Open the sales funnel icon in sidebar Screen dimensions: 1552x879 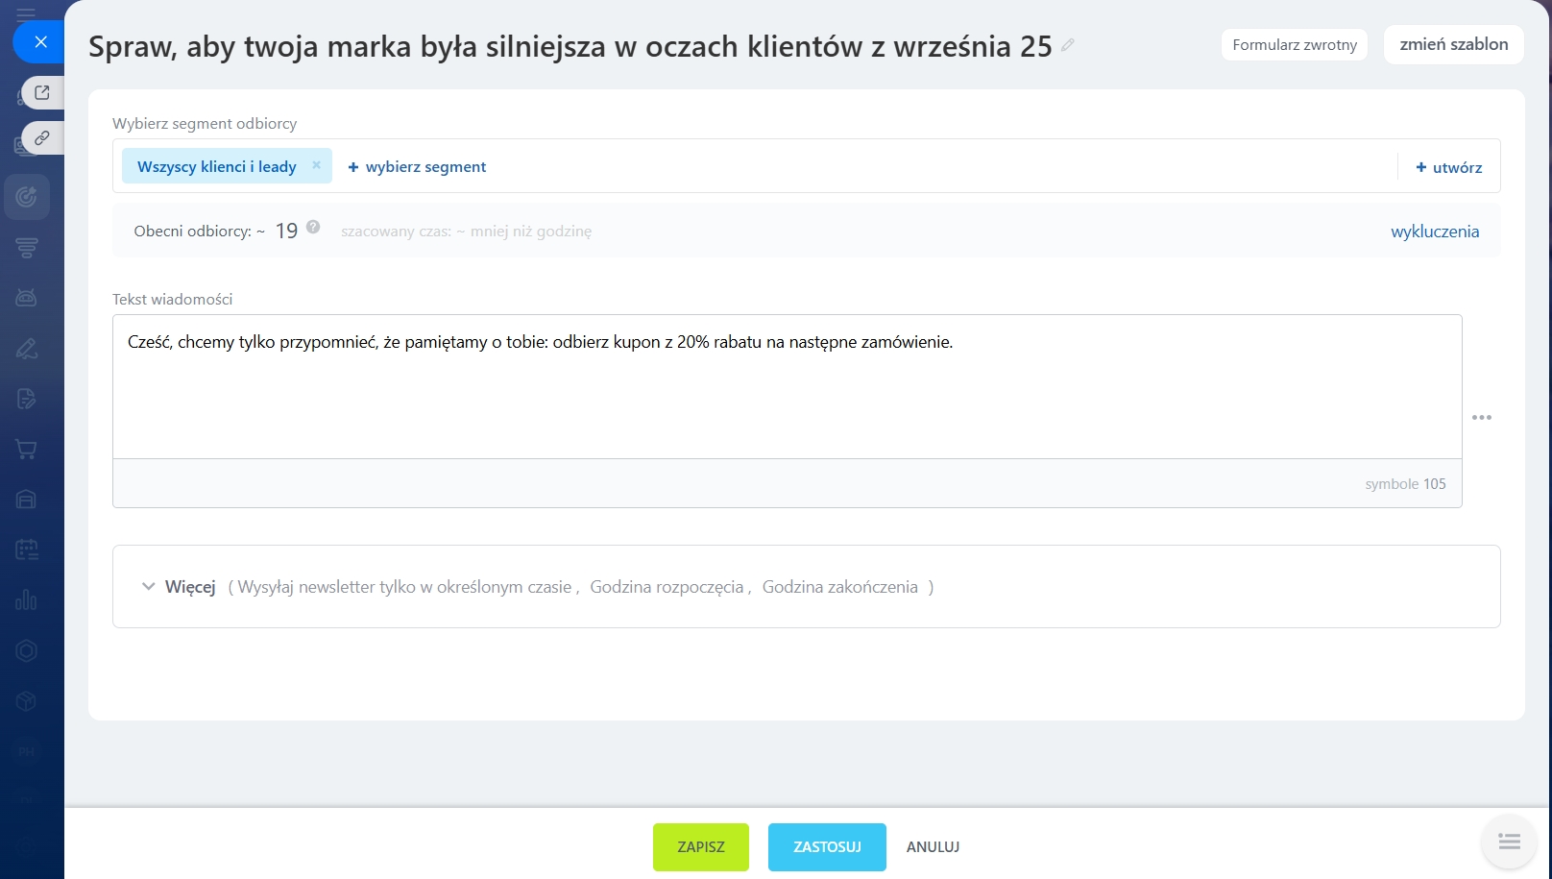(27, 248)
